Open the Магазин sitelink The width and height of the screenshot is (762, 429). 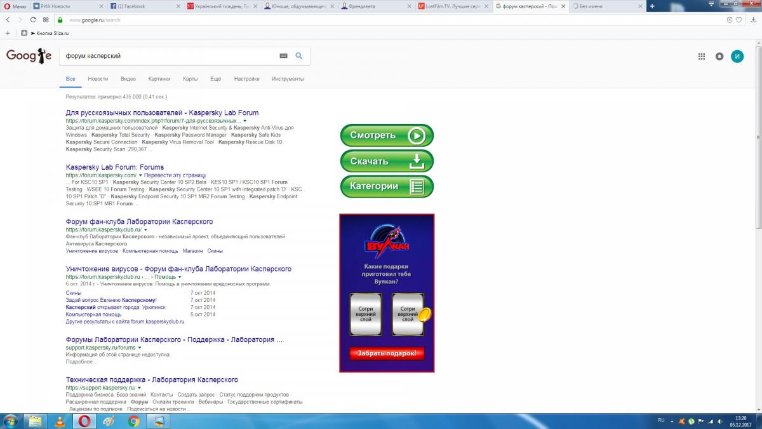pyautogui.click(x=192, y=251)
